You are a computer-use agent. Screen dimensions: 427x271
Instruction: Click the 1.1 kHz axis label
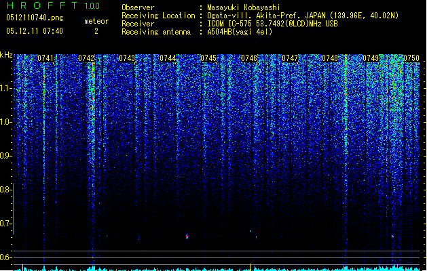(5, 88)
